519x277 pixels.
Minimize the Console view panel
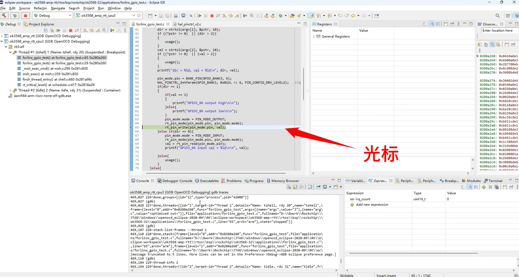[333, 180]
